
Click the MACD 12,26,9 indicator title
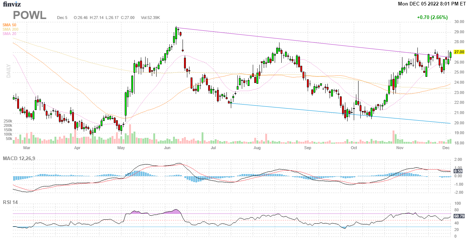click(x=22, y=158)
